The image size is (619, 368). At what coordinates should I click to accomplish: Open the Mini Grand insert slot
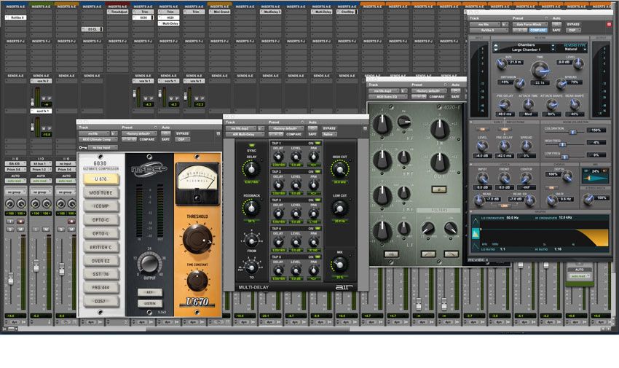click(x=219, y=12)
